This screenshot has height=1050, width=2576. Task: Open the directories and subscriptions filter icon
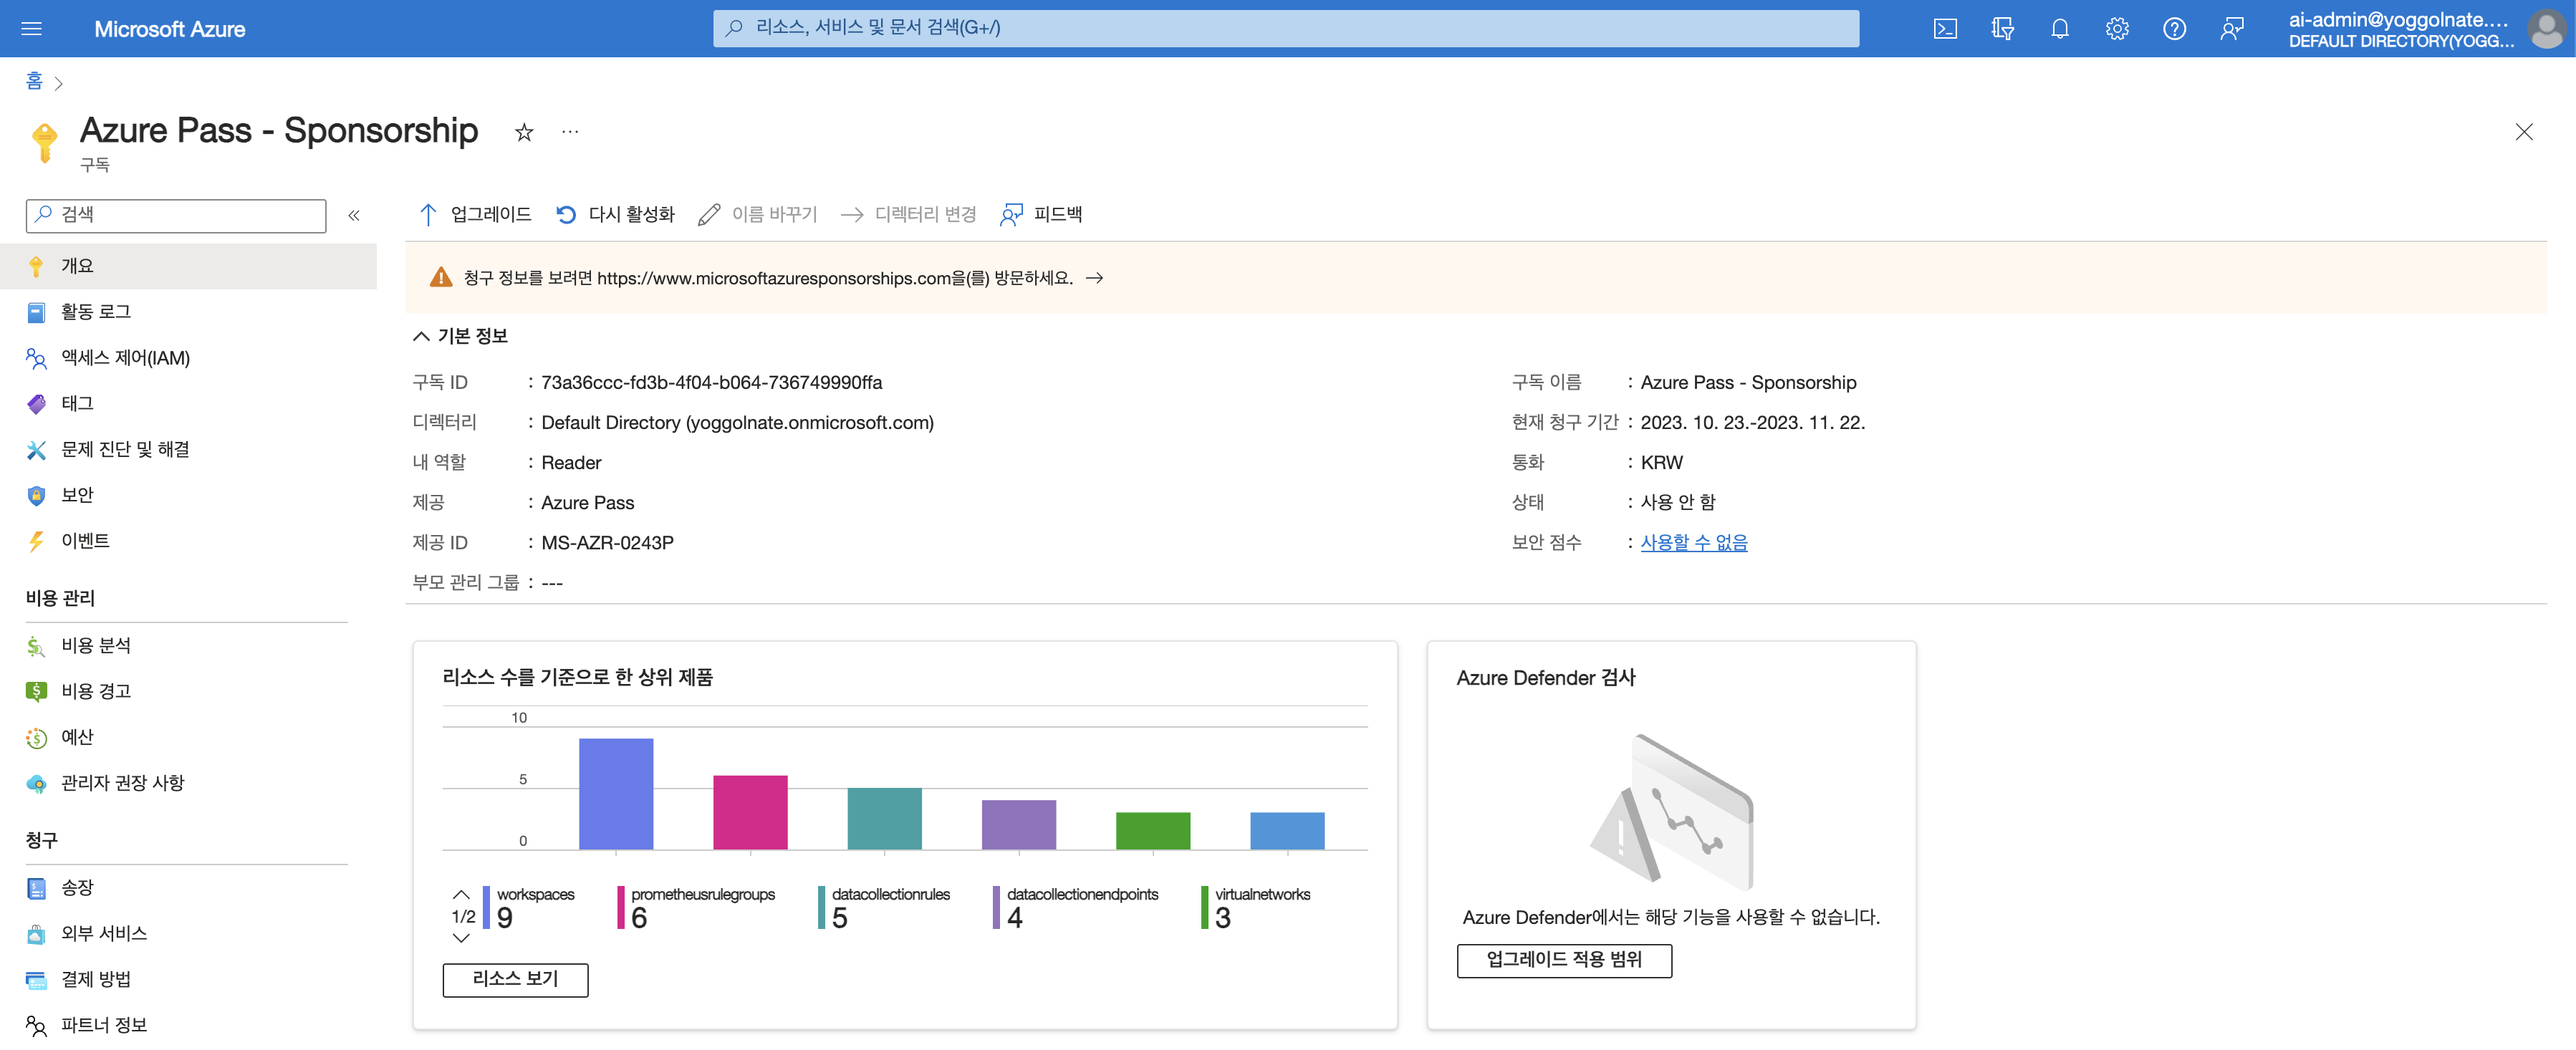click(2001, 29)
